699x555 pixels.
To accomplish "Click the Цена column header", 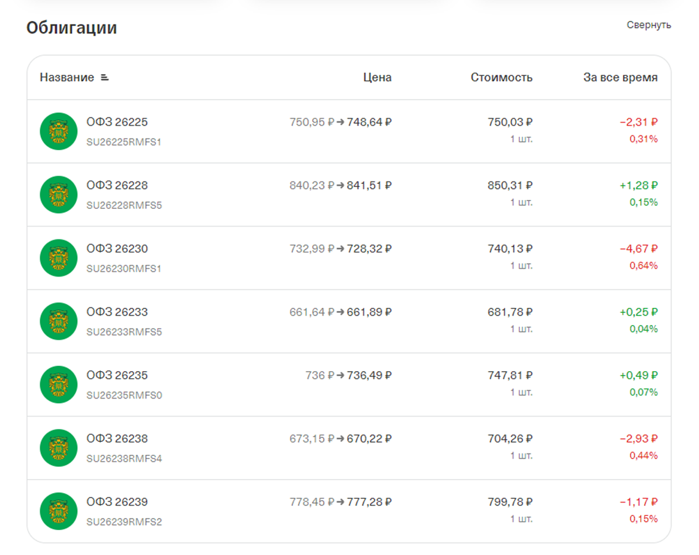I will pos(377,77).
